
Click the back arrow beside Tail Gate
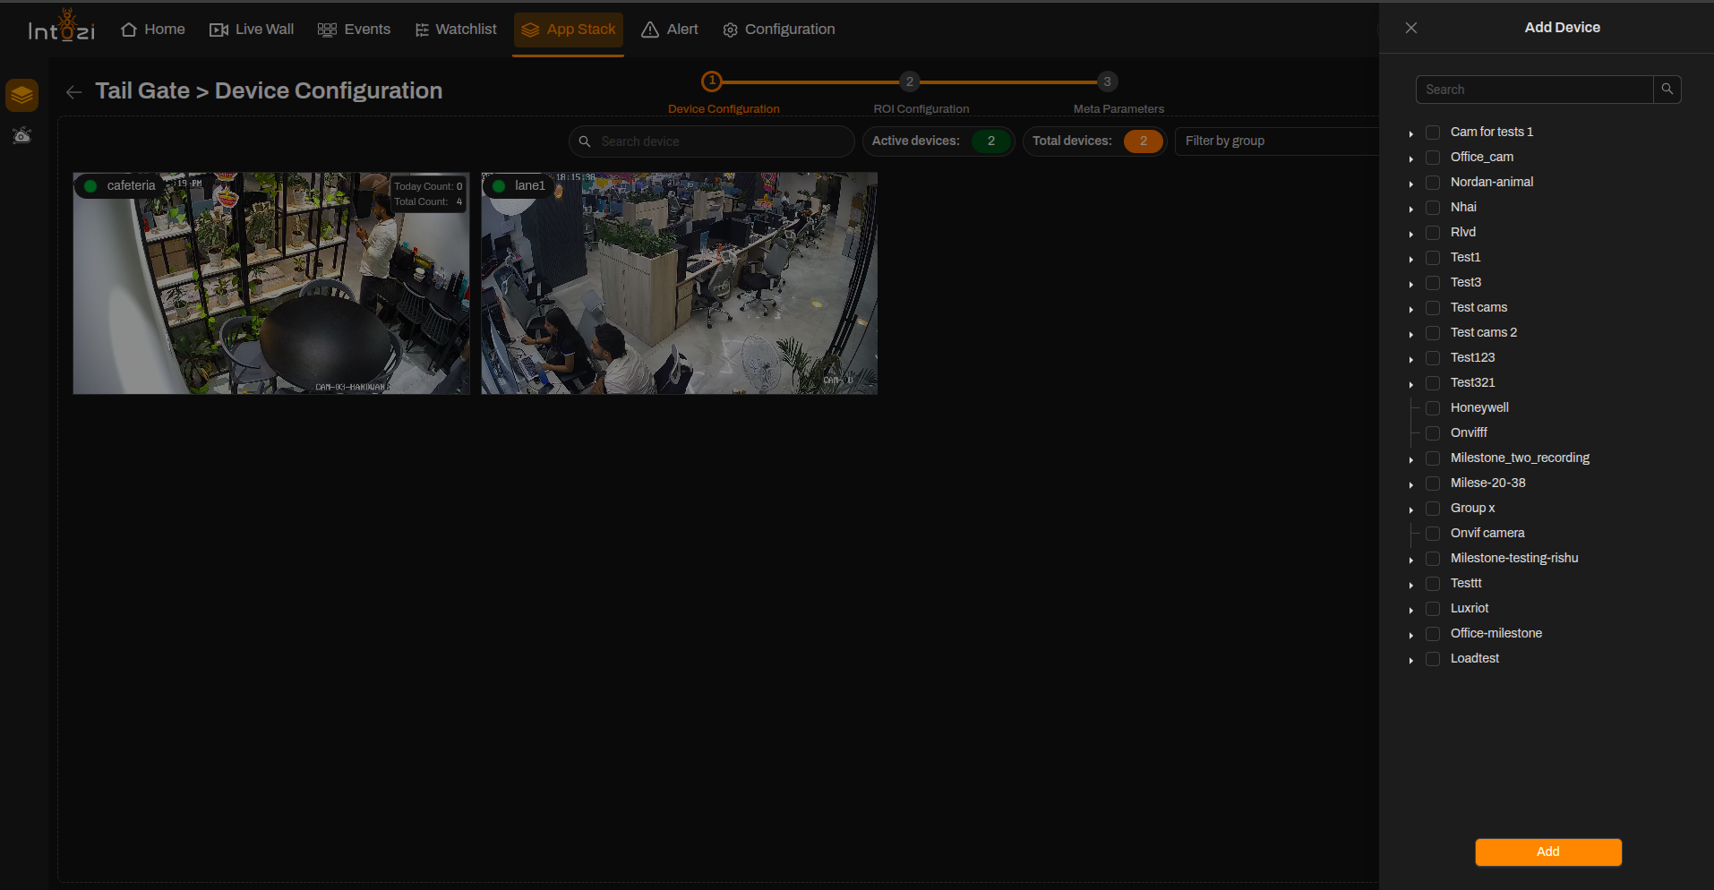(x=74, y=92)
